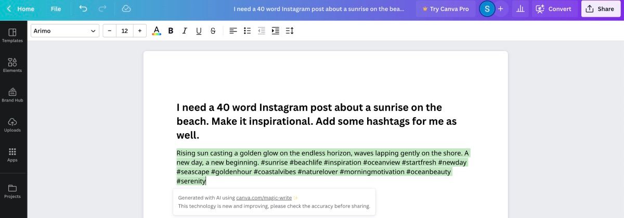Open the Apps panel

coord(12,155)
